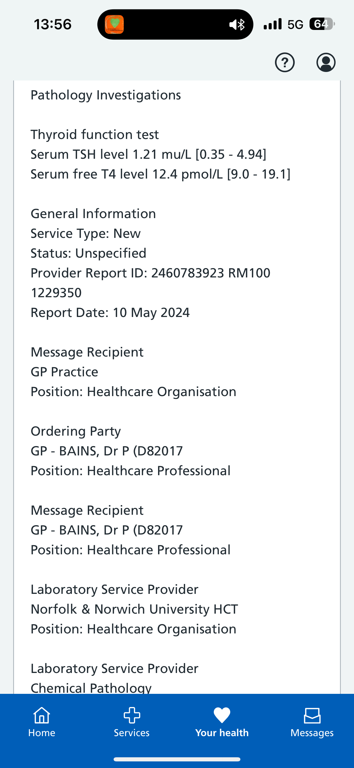Open the account profile icon
Screen dimensions: 354x768
tap(326, 62)
